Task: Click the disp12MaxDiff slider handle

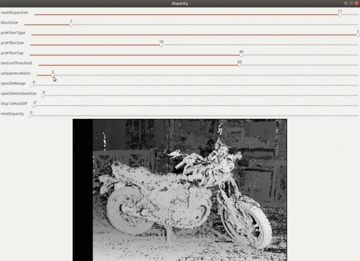Action: coord(33,106)
